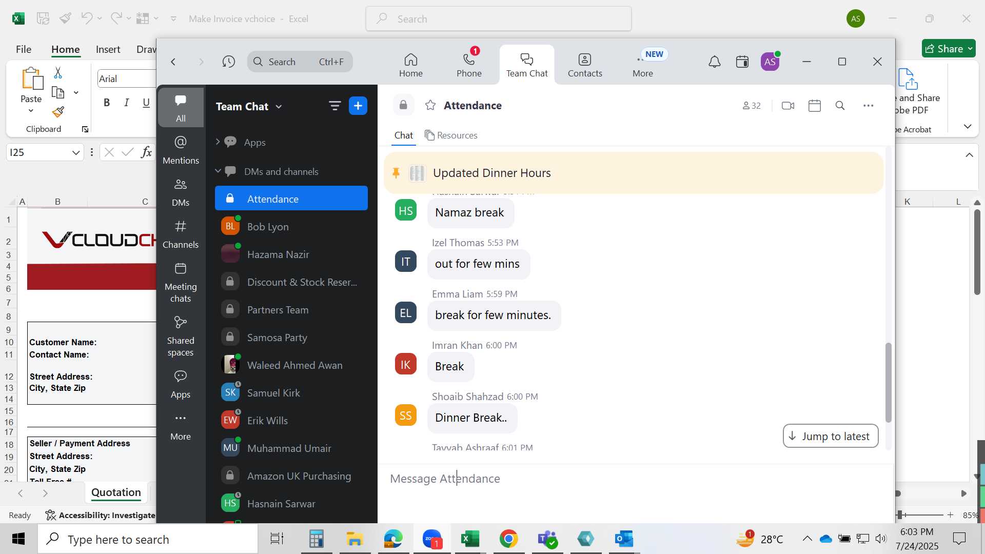
Task: Collapse the Excel ribbon chevron
Action: tap(968, 126)
